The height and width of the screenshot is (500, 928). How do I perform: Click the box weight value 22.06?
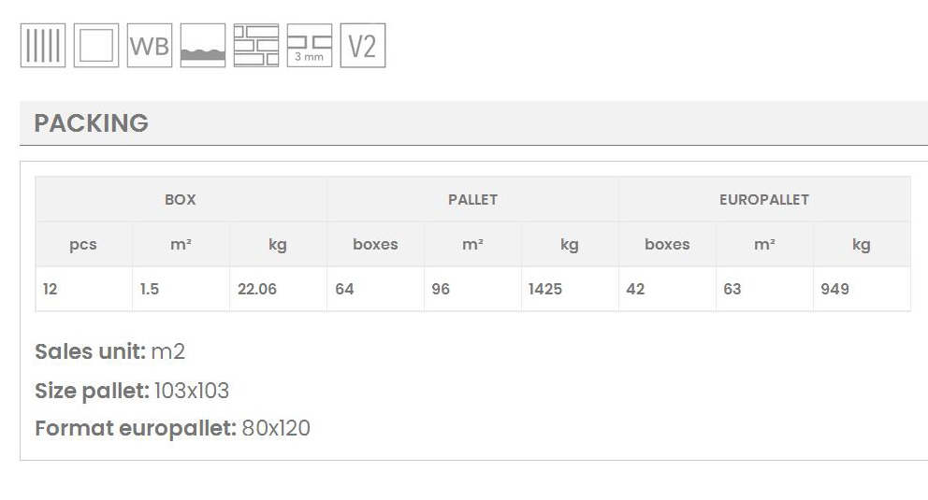pos(257,290)
